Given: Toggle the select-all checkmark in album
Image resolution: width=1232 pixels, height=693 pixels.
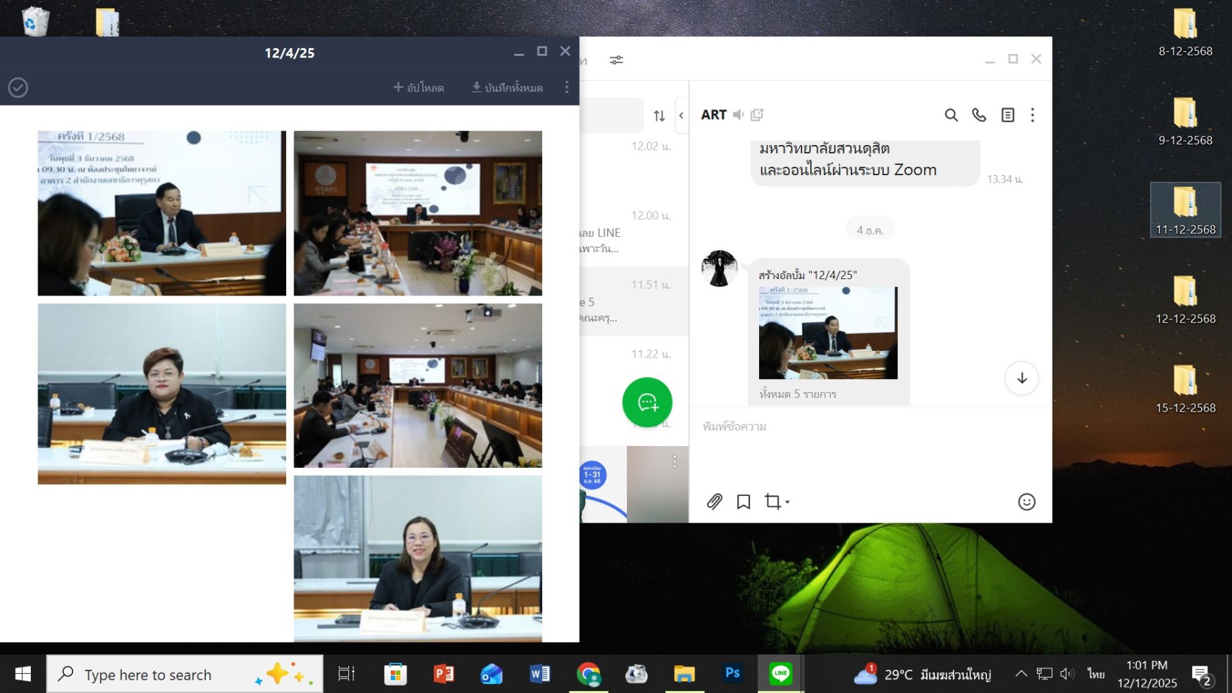Looking at the screenshot, I should coord(18,88).
